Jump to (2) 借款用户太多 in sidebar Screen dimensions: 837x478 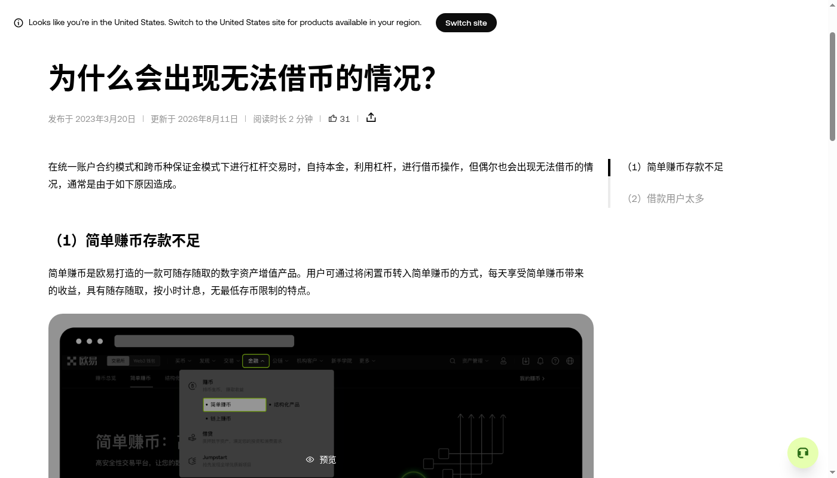(666, 198)
